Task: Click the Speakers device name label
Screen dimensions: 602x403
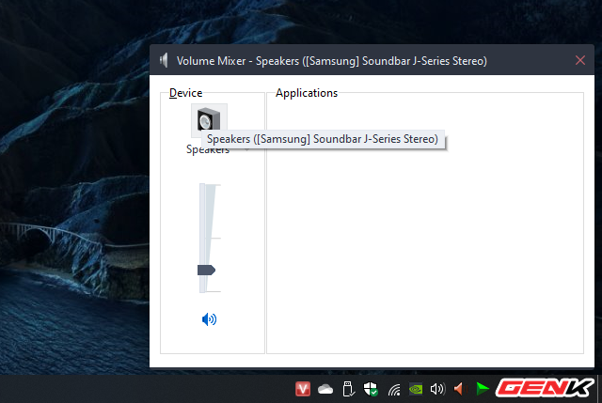Action: (208, 150)
